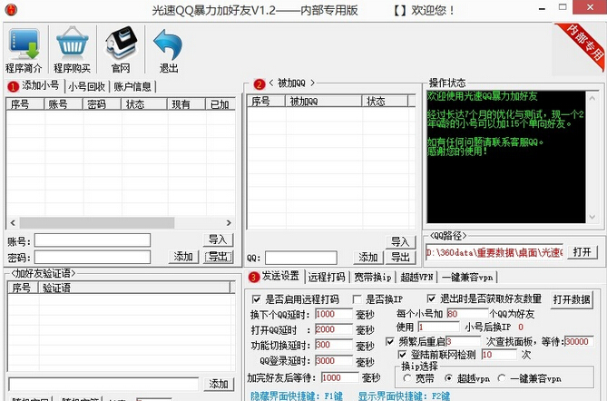Open the 官网 house icon
The width and height of the screenshot is (607, 401).
tap(121, 50)
